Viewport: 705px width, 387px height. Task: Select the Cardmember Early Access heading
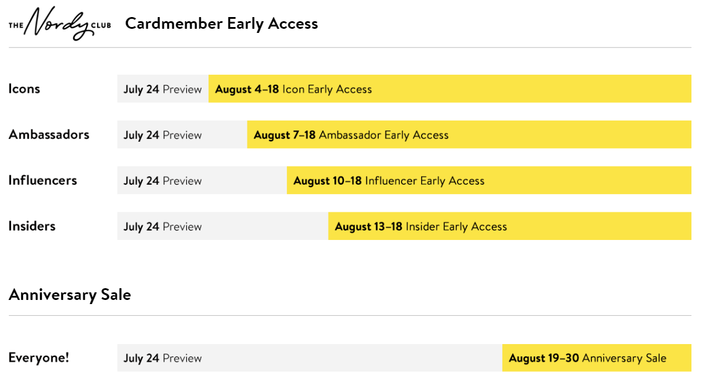click(x=221, y=24)
